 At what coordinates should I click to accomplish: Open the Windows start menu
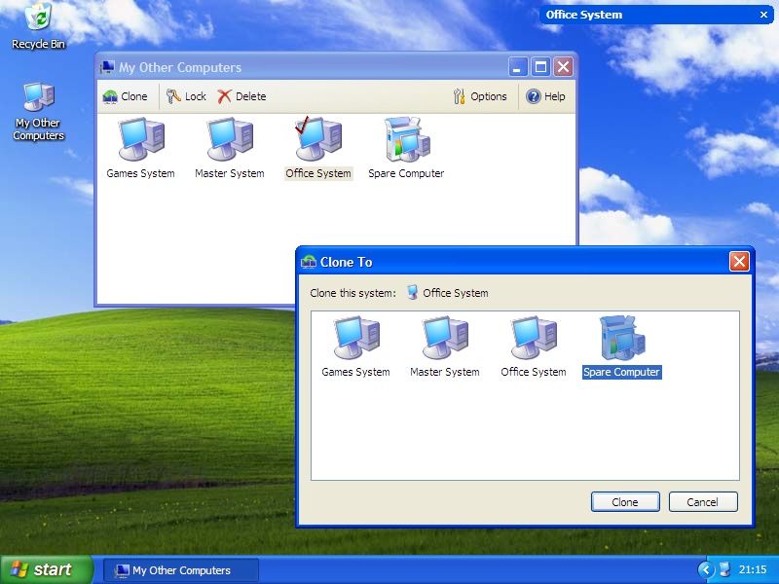click(47, 569)
